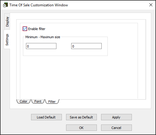The image size is (156, 135).
Task: Apply the current filter settings
Action: (116, 117)
